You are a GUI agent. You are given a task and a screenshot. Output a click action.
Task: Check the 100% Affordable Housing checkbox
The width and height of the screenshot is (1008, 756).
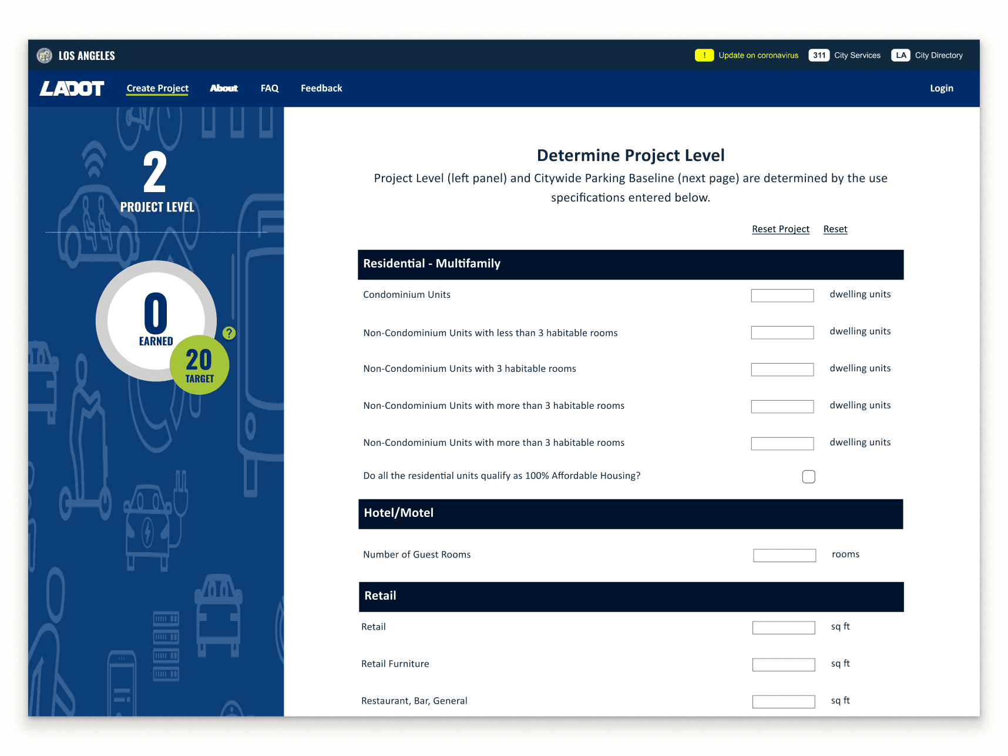point(808,477)
